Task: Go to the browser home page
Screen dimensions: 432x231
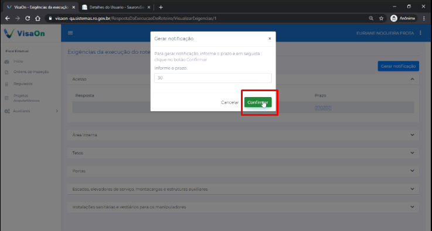Action: coord(38,19)
